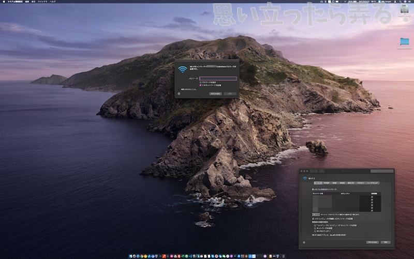Viewport: 414px width, 259px height.
Task: Toggle remember networks this computer has joined
Action: 313,219
